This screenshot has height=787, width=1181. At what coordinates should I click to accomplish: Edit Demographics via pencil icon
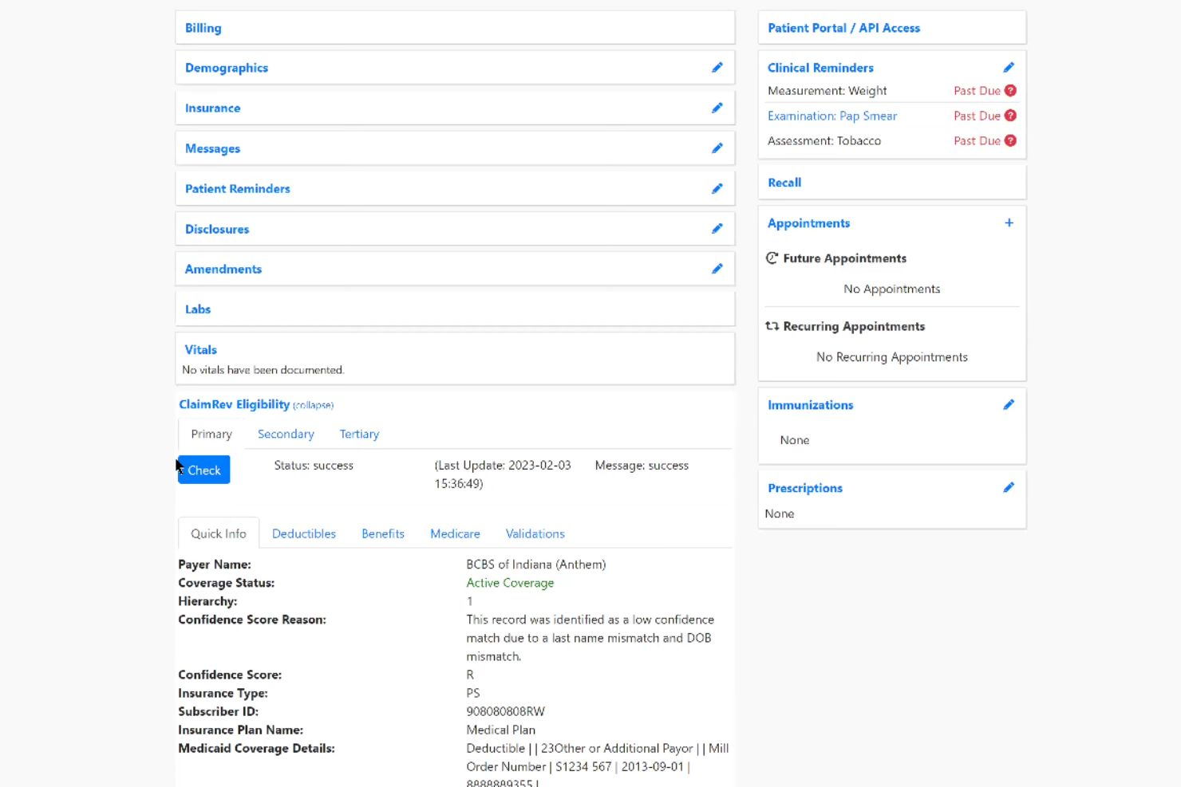click(x=717, y=68)
